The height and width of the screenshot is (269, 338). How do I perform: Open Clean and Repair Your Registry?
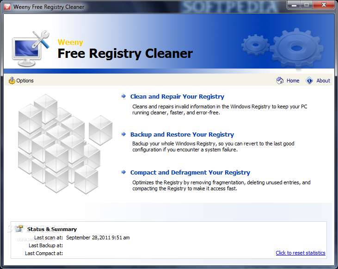[177, 96]
